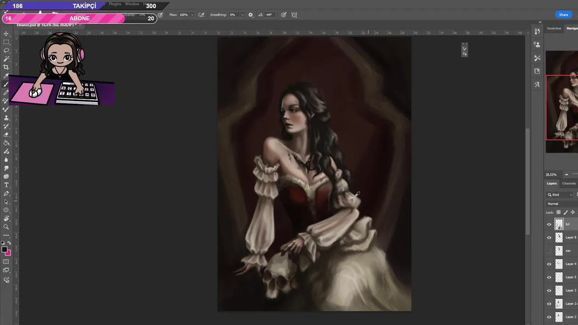The image size is (578, 325).
Task: Toggle Quick Mask mode
Action: 6,261
